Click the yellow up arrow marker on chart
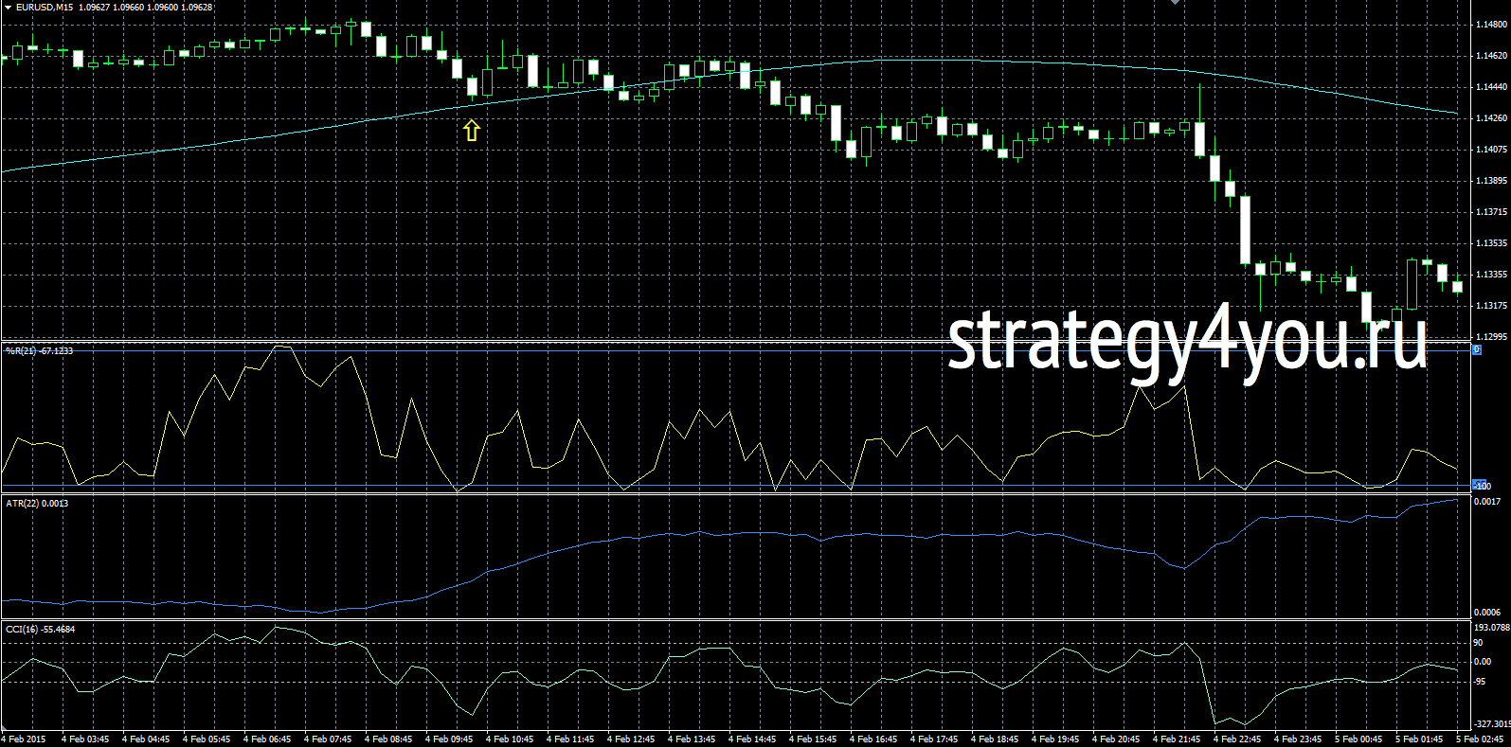Viewport: 1511px width, 748px height. (x=472, y=131)
